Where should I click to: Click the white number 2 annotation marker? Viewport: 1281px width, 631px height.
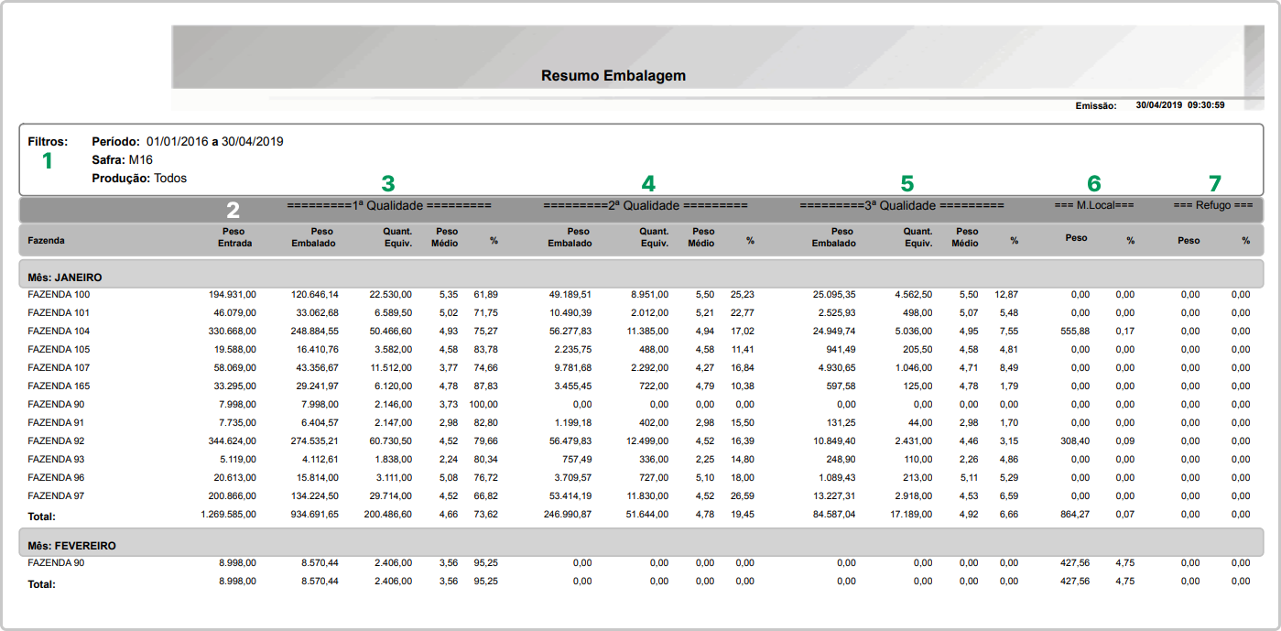pos(233,209)
